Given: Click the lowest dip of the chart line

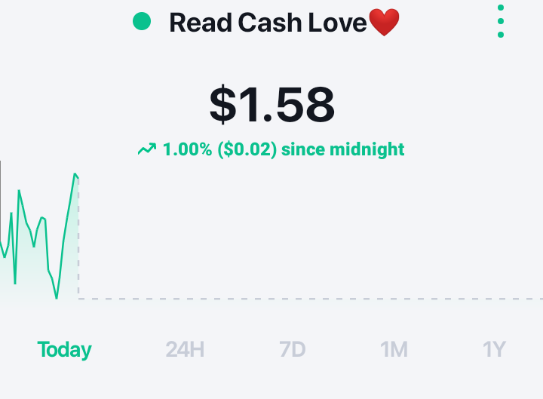Looking at the screenshot, I should point(57,297).
